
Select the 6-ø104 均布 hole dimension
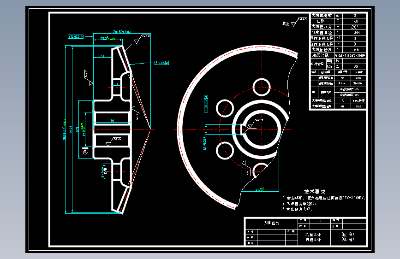[x=104, y=172]
